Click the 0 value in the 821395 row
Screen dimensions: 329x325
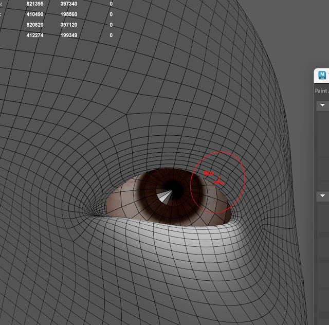click(111, 4)
